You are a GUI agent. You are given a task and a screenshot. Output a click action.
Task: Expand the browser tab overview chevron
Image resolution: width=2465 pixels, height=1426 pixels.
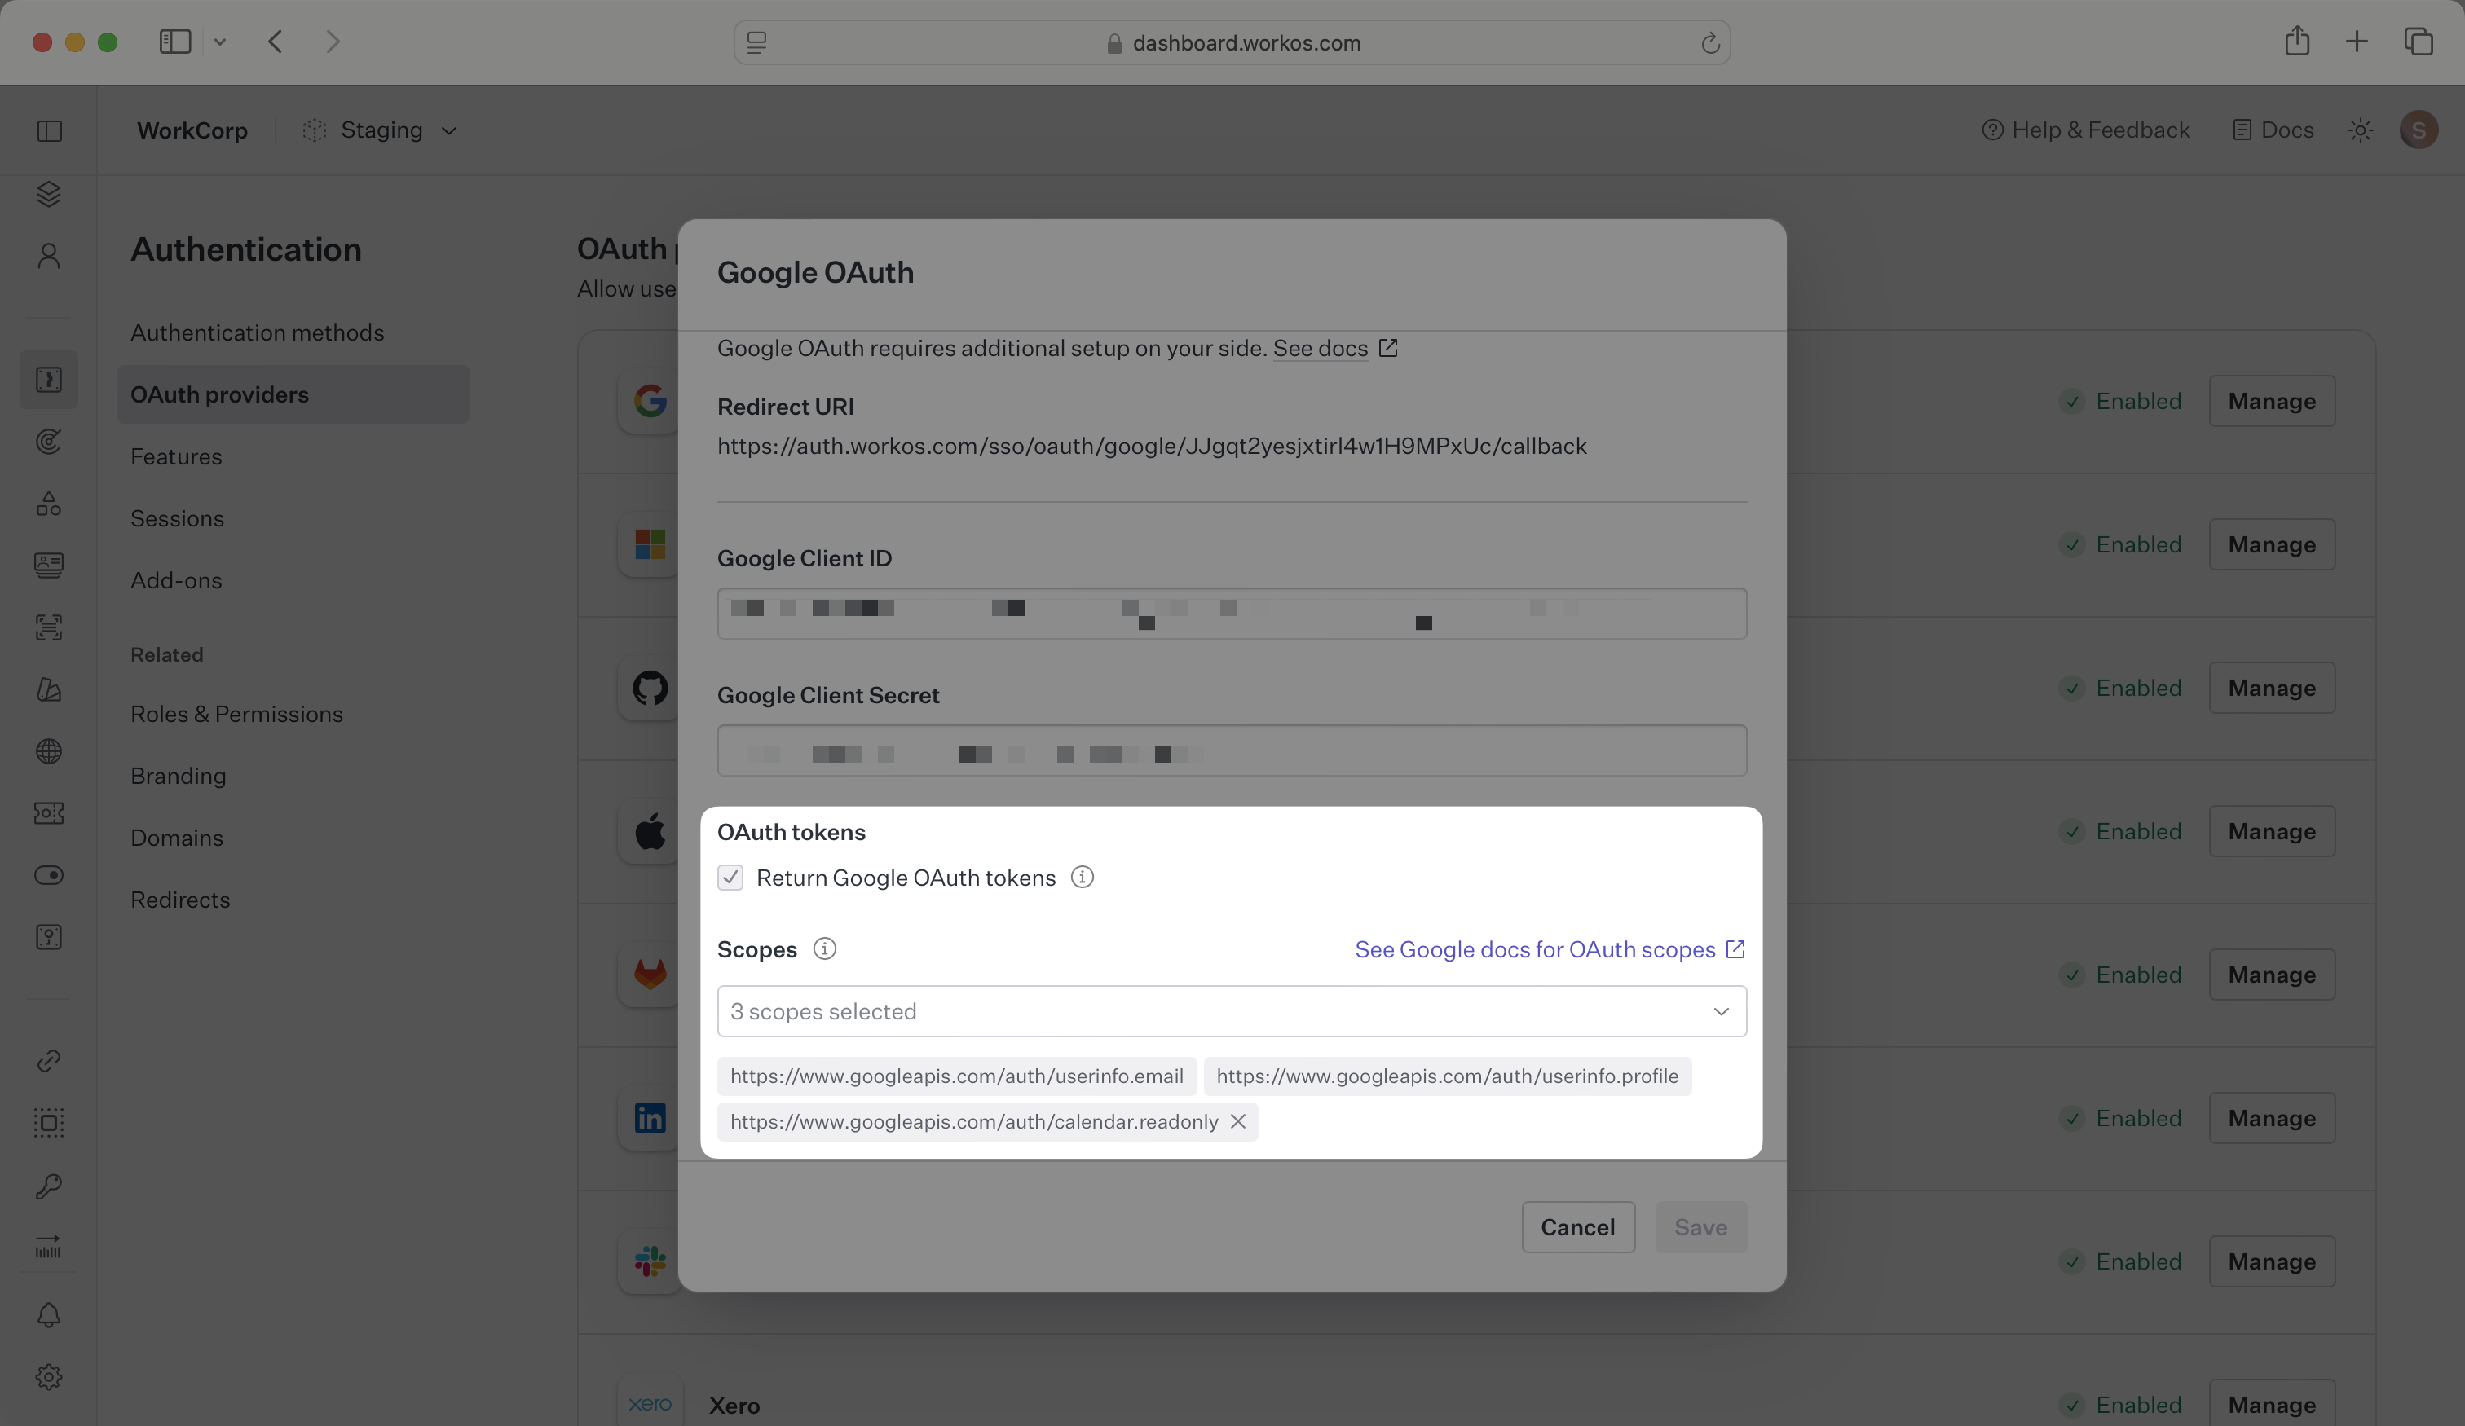pos(220,42)
